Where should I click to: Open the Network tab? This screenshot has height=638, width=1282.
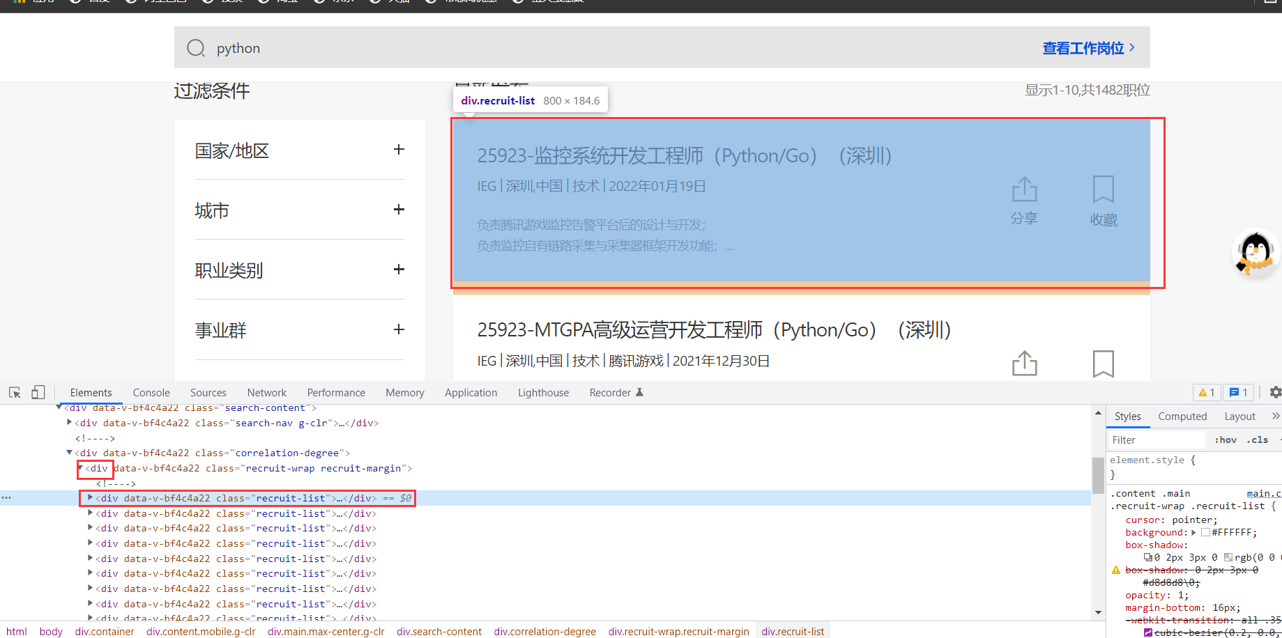tap(267, 393)
